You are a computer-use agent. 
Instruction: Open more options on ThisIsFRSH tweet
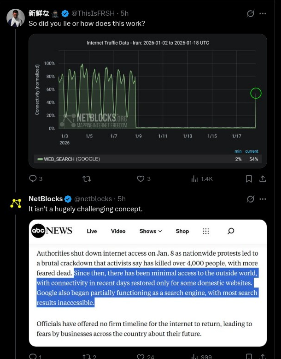click(x=263, y=14)
